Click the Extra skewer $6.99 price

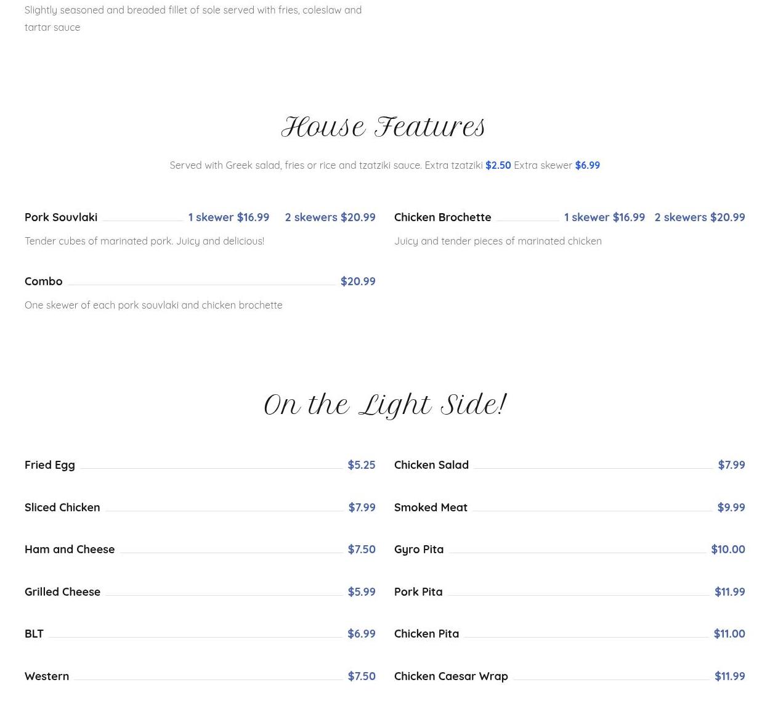tap(587, 166)
